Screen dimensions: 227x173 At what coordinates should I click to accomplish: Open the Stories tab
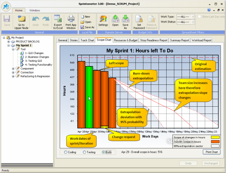click(74, 40)
